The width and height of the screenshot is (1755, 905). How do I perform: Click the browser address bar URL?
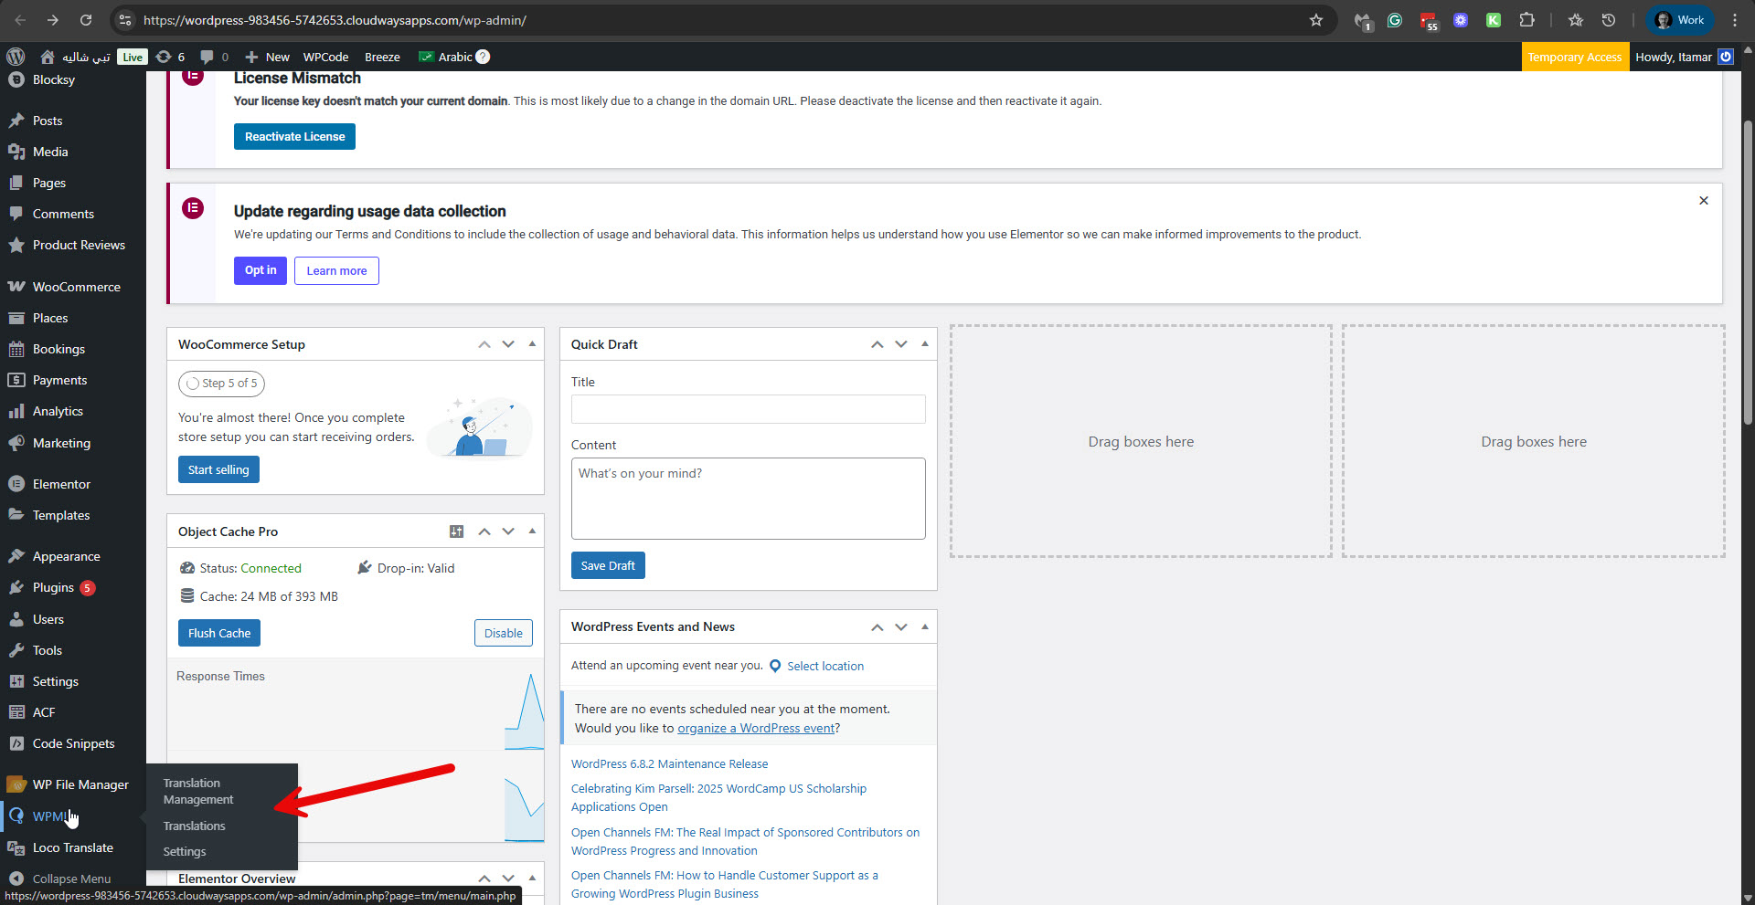pyautogui.click(x=335, y=20)
